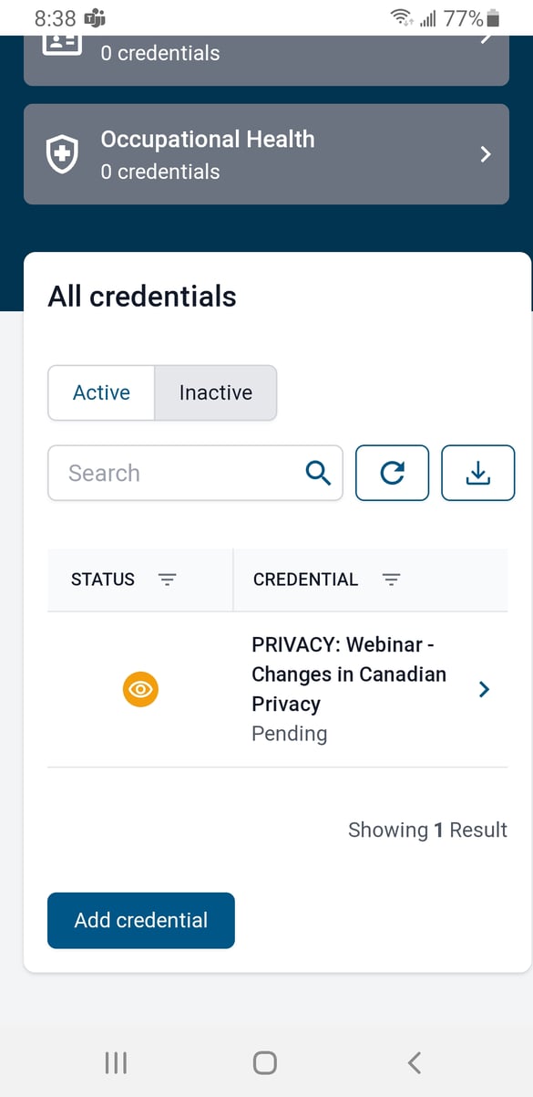Tap the Android back navigation button

pos(413,1061)
